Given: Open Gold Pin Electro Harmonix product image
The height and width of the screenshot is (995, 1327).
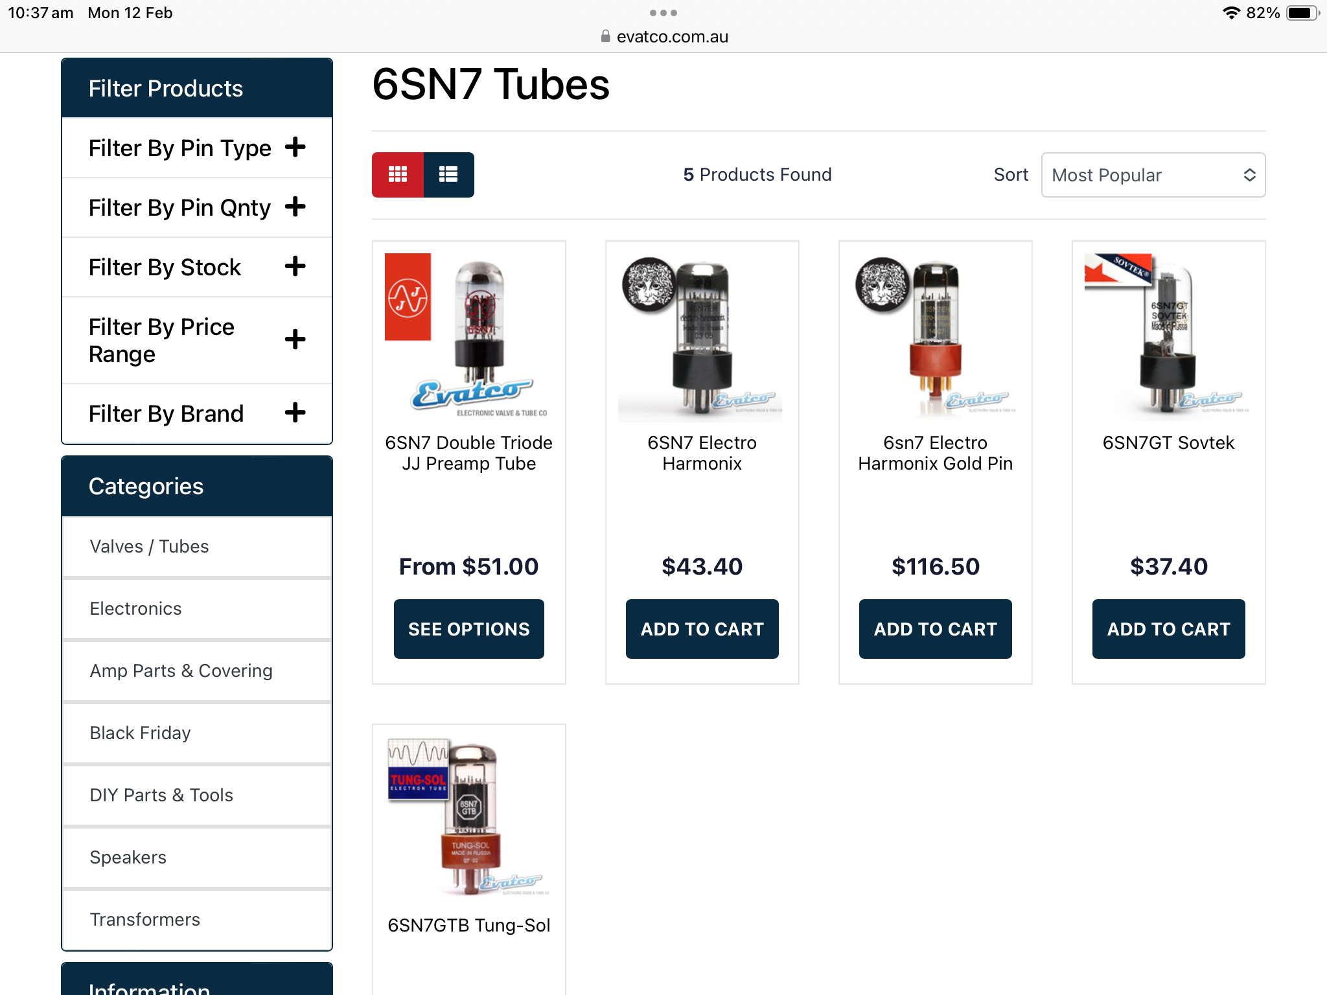Looking at the screenshot, I should pyautogui.click(x=936, y=337).
